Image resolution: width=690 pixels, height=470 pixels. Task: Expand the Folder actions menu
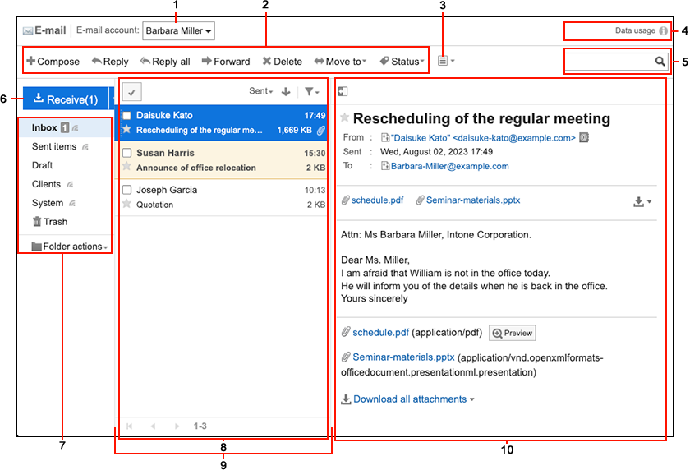70,247
